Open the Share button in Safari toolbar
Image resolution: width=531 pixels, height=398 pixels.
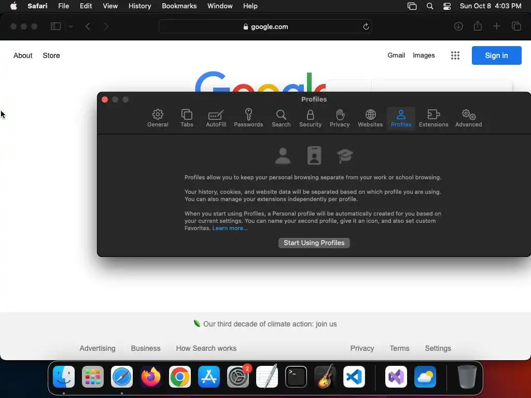tap(478, 26)
